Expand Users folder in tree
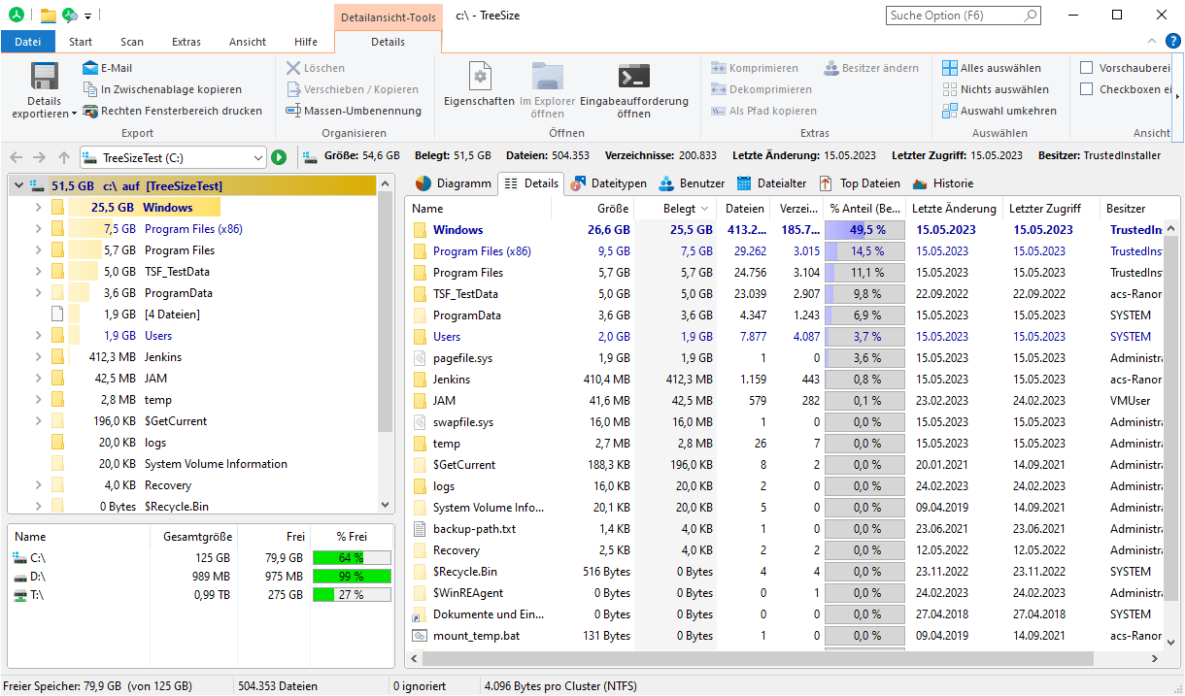The height and width of the screenshot is (696, 1185). pyautogui.click(x=38, y=335)
